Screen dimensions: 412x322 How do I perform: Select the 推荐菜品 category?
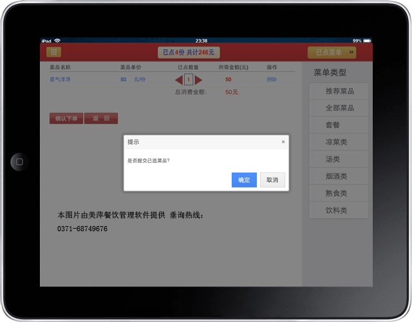339,91
